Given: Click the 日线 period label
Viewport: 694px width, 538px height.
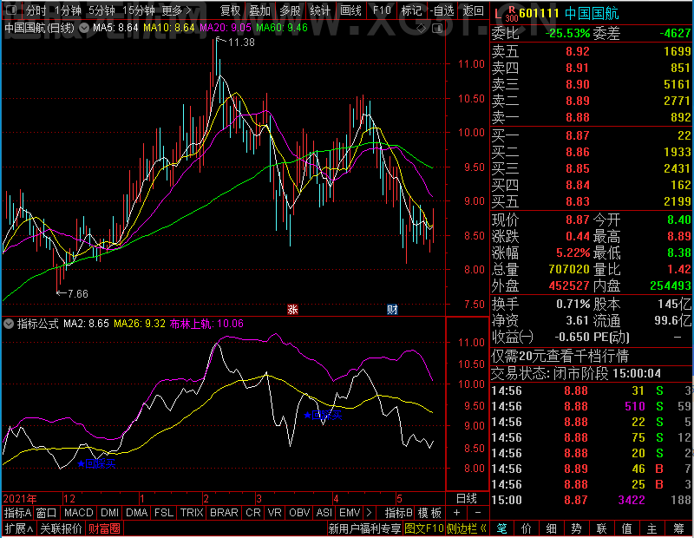Looking at the screenshot, I should (467, 499).
